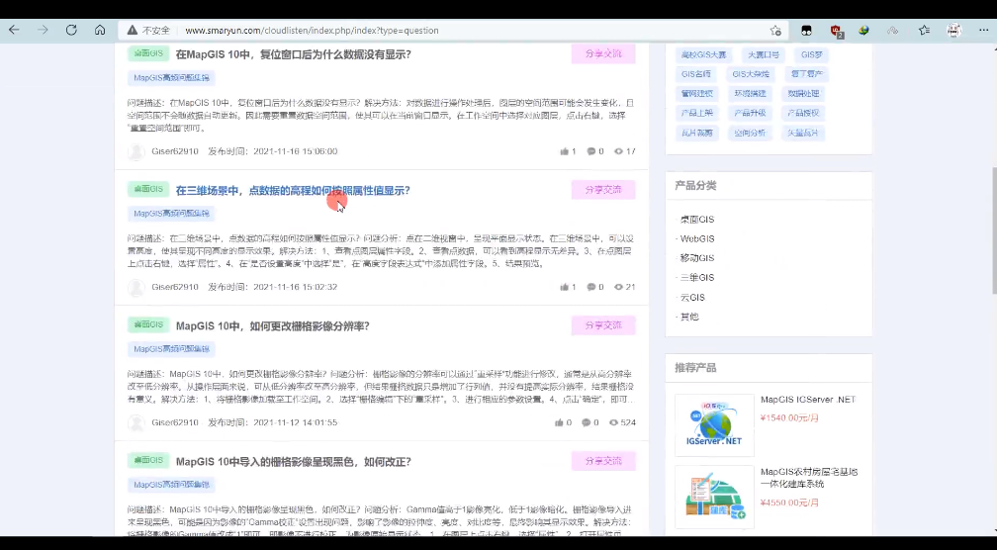Click the browser forward arrow
This screenshot has width=997, height=550.
tap(43, 30)
